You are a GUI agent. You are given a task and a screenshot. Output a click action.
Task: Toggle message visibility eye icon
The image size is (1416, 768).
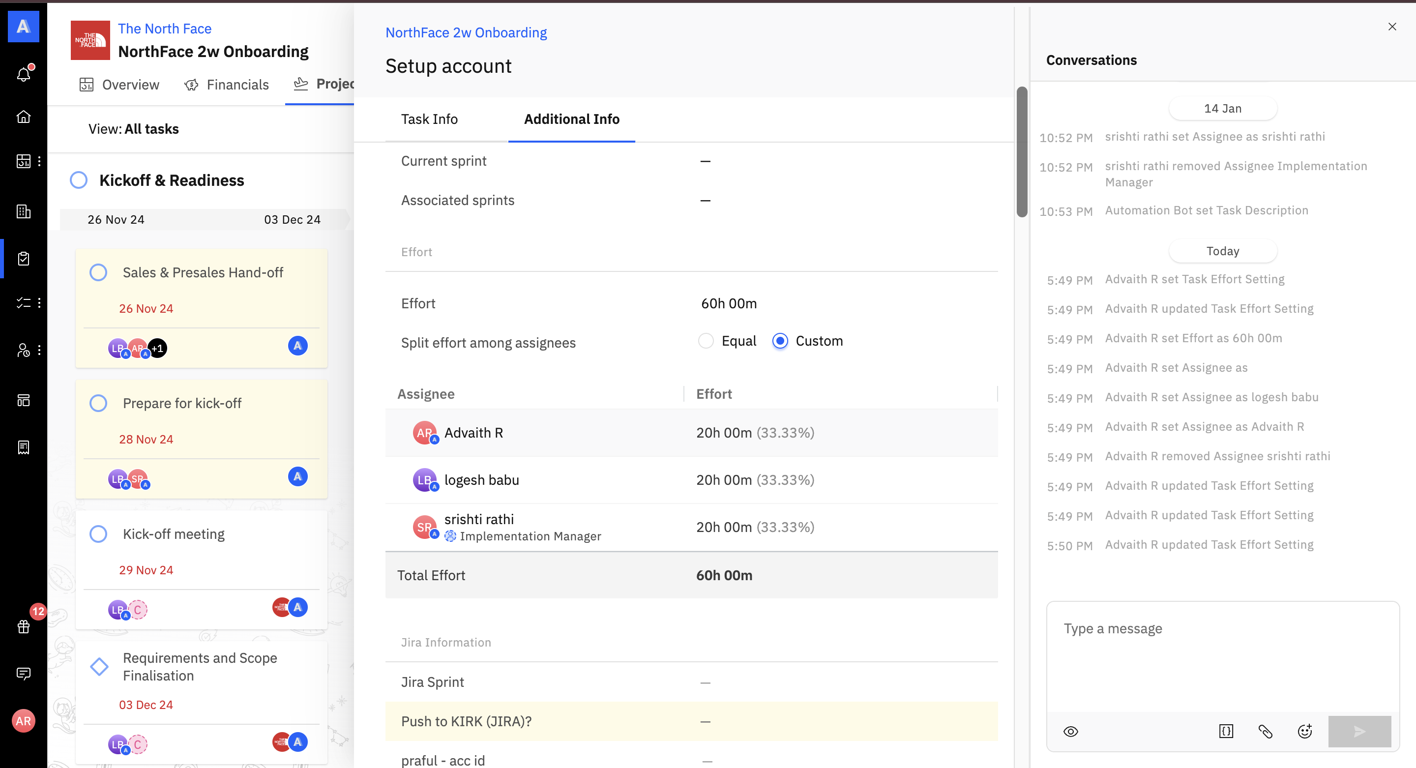[x=1070, y=731]
